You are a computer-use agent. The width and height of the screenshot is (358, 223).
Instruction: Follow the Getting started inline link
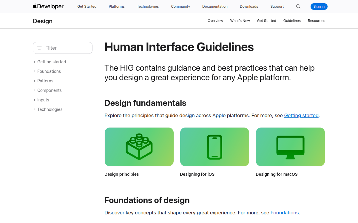pyautogui.click(x=301, y=115)
